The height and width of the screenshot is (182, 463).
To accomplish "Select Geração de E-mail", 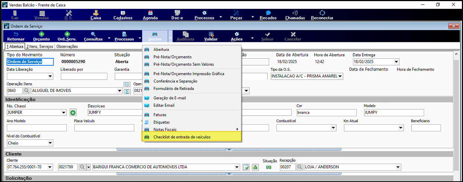I will click(192, 98).
